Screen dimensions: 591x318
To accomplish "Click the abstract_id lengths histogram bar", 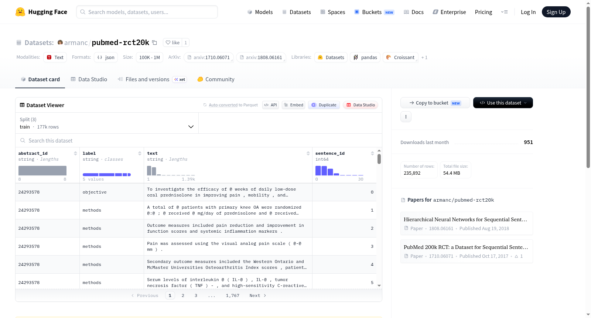I will [42, 171].
